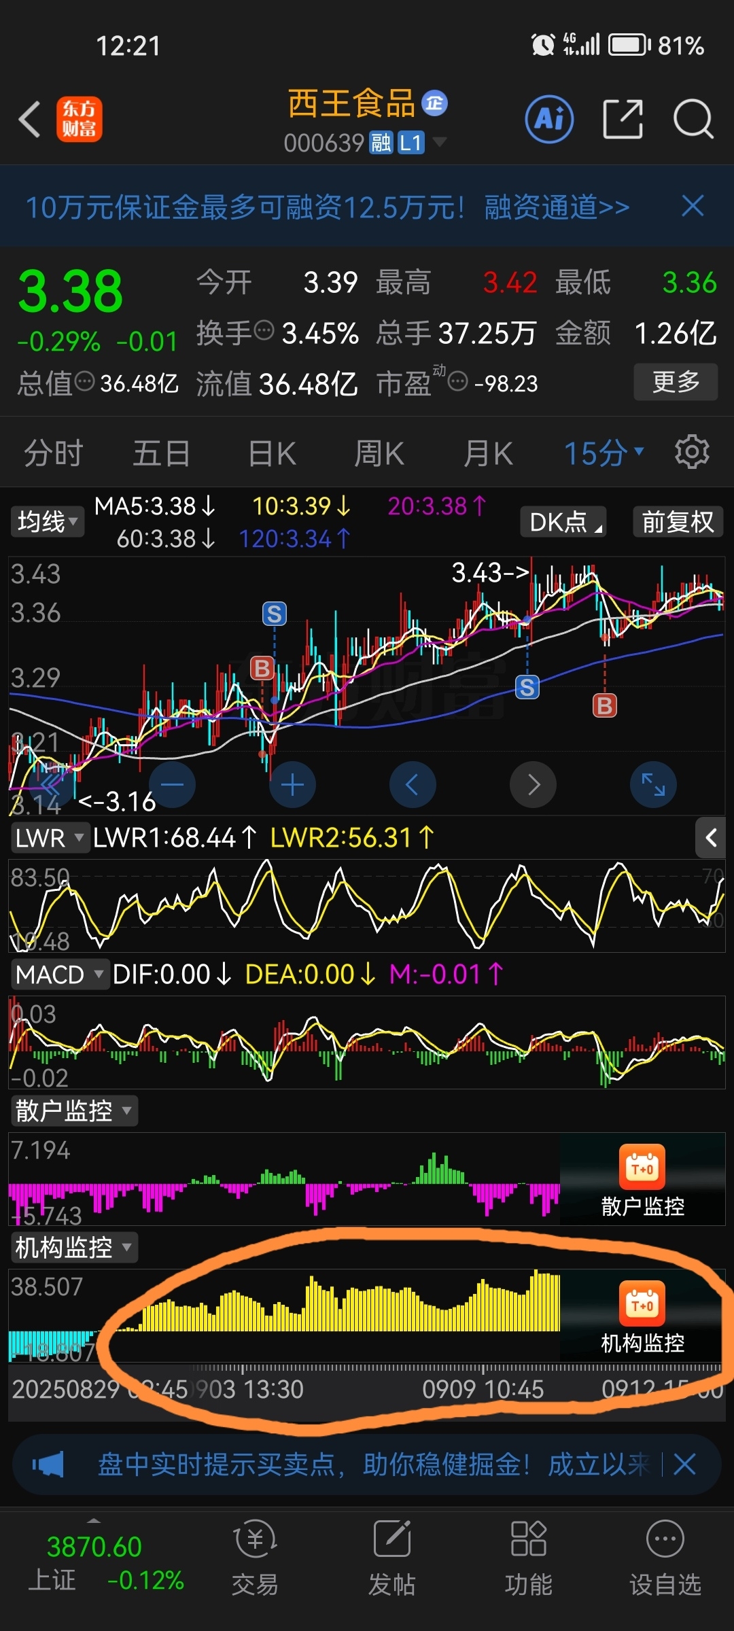This screenshot has height=1631, width=734.
Task: Open the 融资通道>> promotion link
Action: [x=557, y=207]
